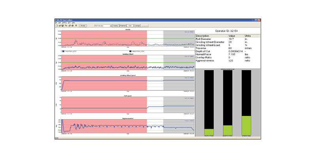Click the blue TAILSTOCK legend swatch
This screenshot has width=316, height=158.
point(64,51)
